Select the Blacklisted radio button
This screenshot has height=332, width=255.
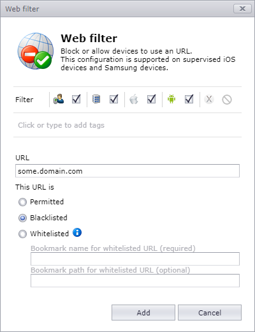(x=22, y=218)
